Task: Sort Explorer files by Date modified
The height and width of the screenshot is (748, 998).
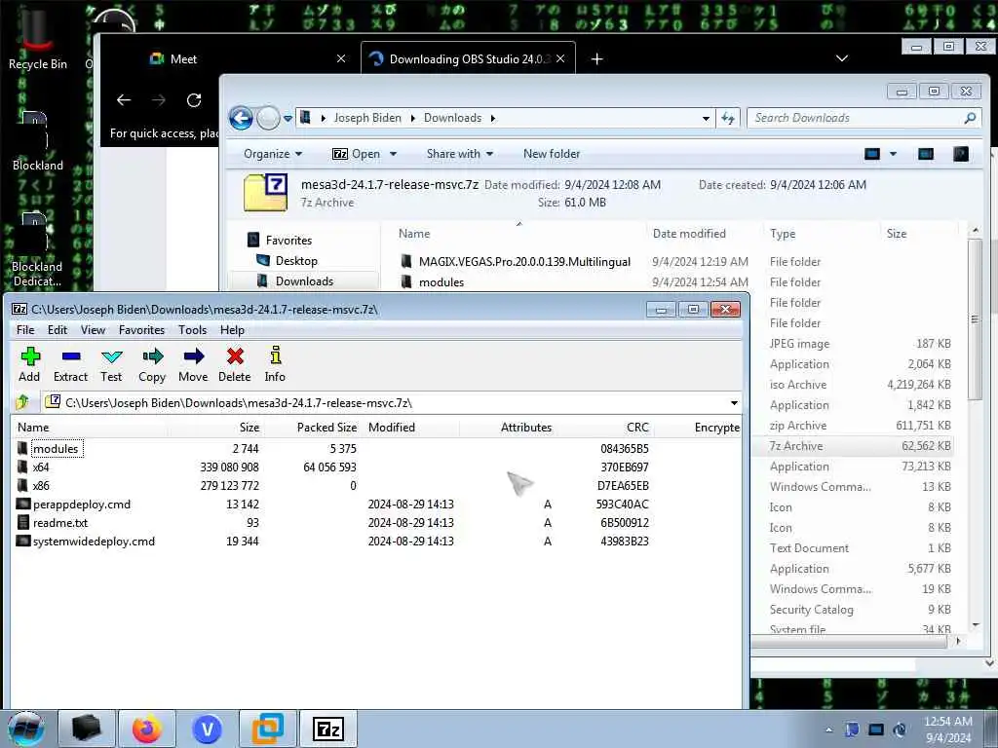Action: tap(689, 234)
